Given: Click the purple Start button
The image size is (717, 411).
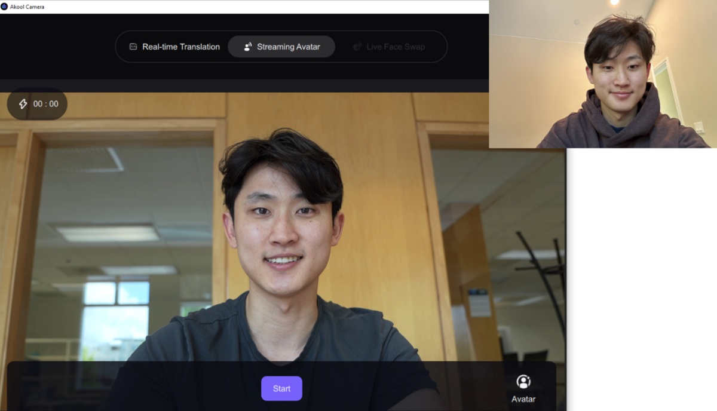Looking at the screenshot, I should point(281,388).
